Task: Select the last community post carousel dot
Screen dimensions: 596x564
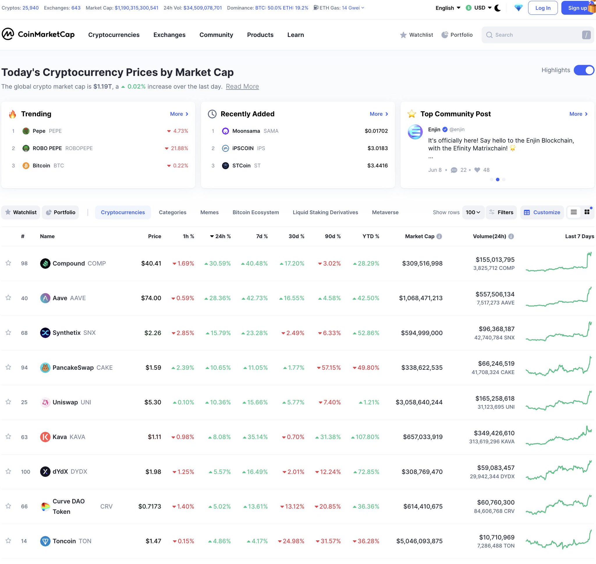Action: [504, 179]
